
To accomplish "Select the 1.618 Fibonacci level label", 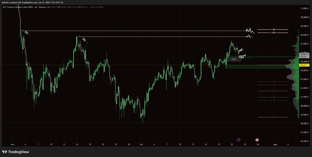I will pos(273,33).
